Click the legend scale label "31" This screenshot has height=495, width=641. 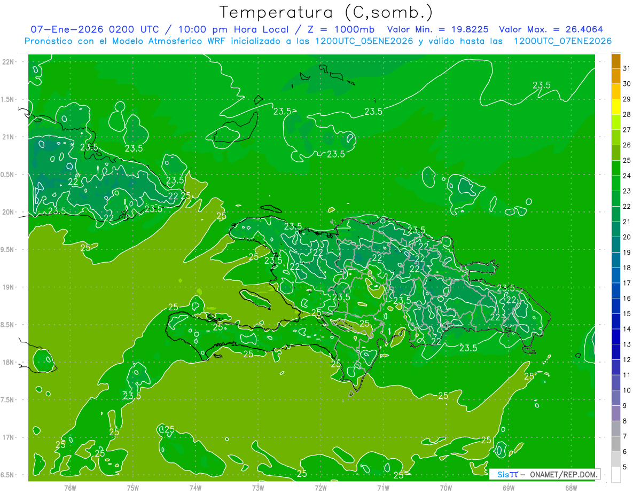(627, 68)
